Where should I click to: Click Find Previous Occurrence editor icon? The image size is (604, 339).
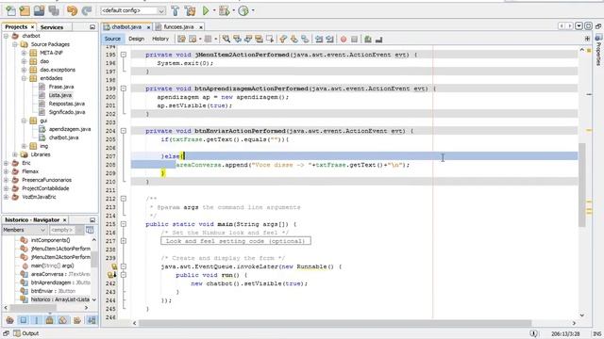point(237,39)
